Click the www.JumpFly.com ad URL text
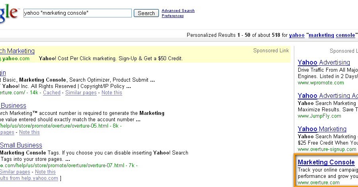 [319, 116]
